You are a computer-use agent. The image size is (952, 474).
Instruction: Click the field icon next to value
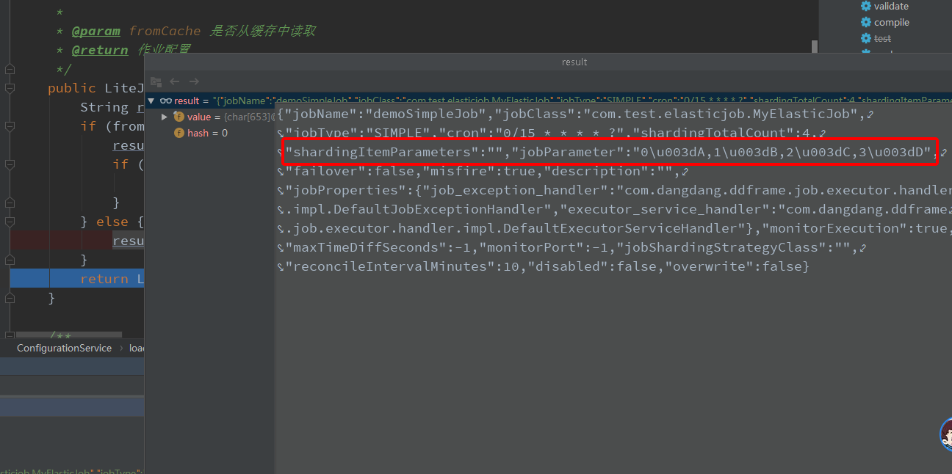click(x=178, y=117)
